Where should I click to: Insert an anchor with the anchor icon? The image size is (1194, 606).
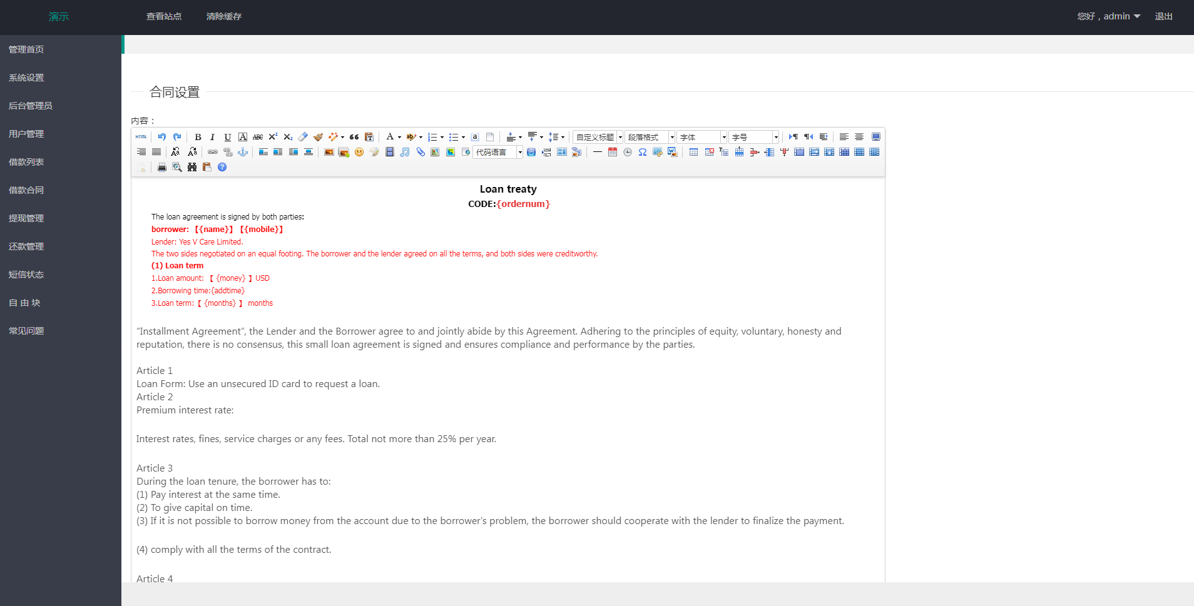[243, 152]
